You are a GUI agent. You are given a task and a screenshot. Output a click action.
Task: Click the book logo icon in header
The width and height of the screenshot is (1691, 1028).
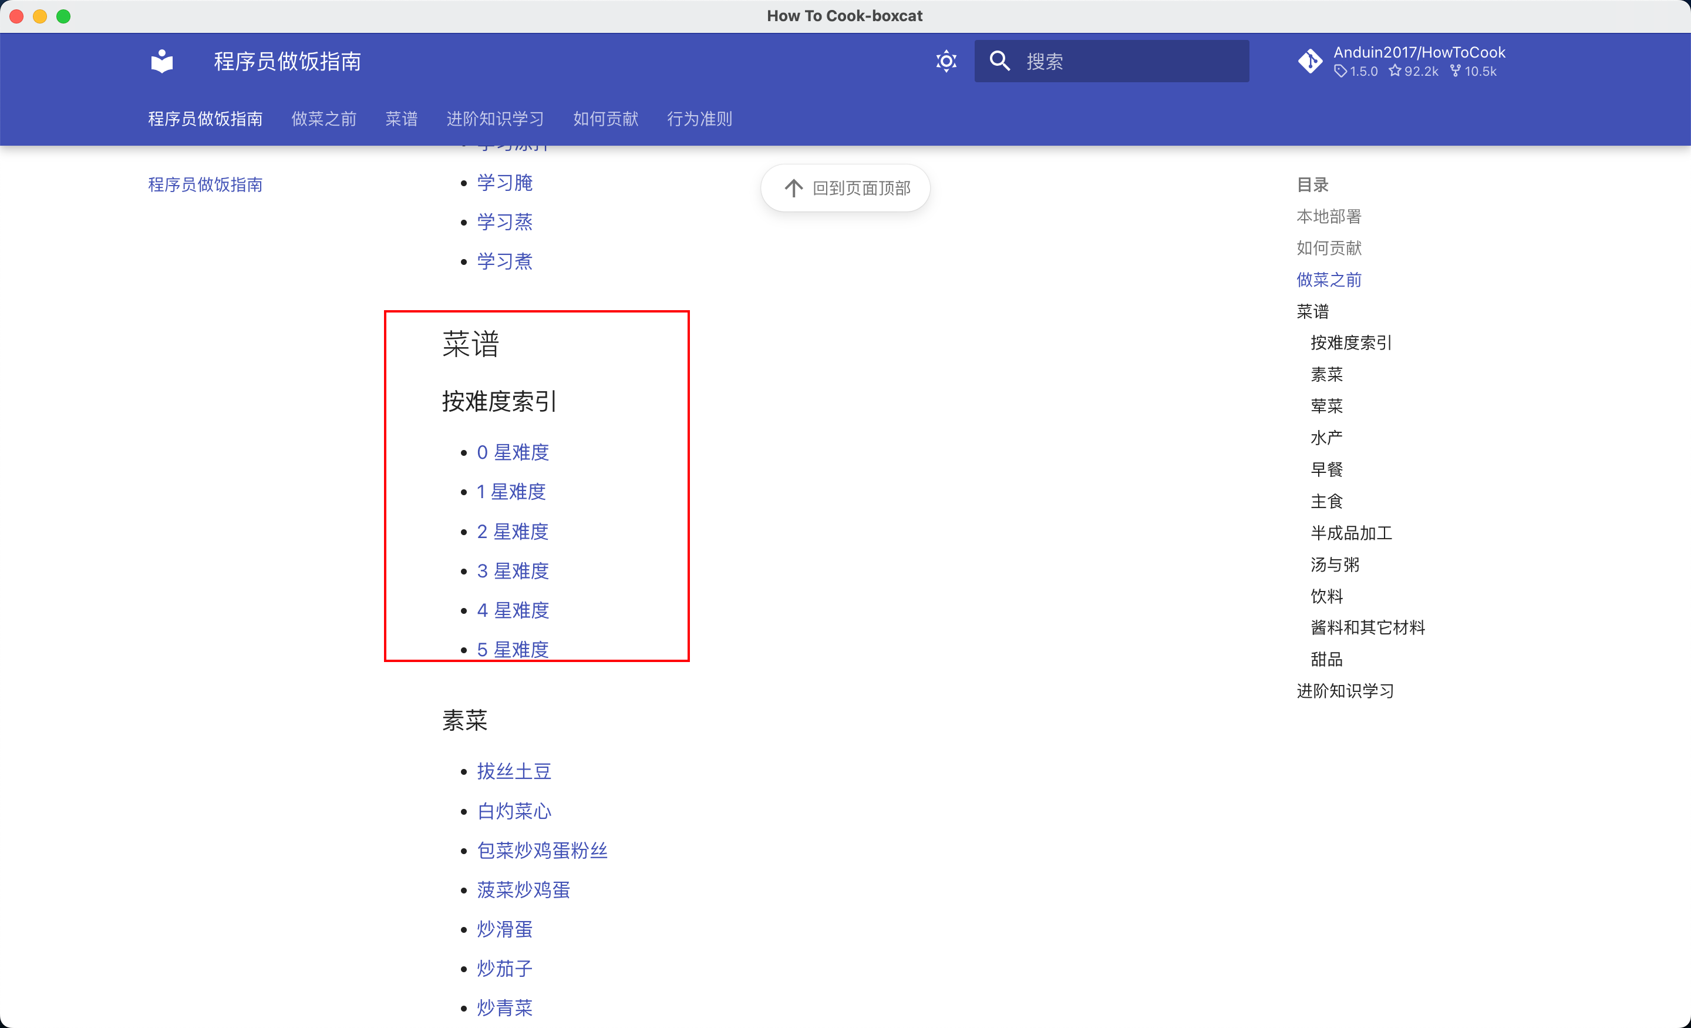tap(162, 61)
